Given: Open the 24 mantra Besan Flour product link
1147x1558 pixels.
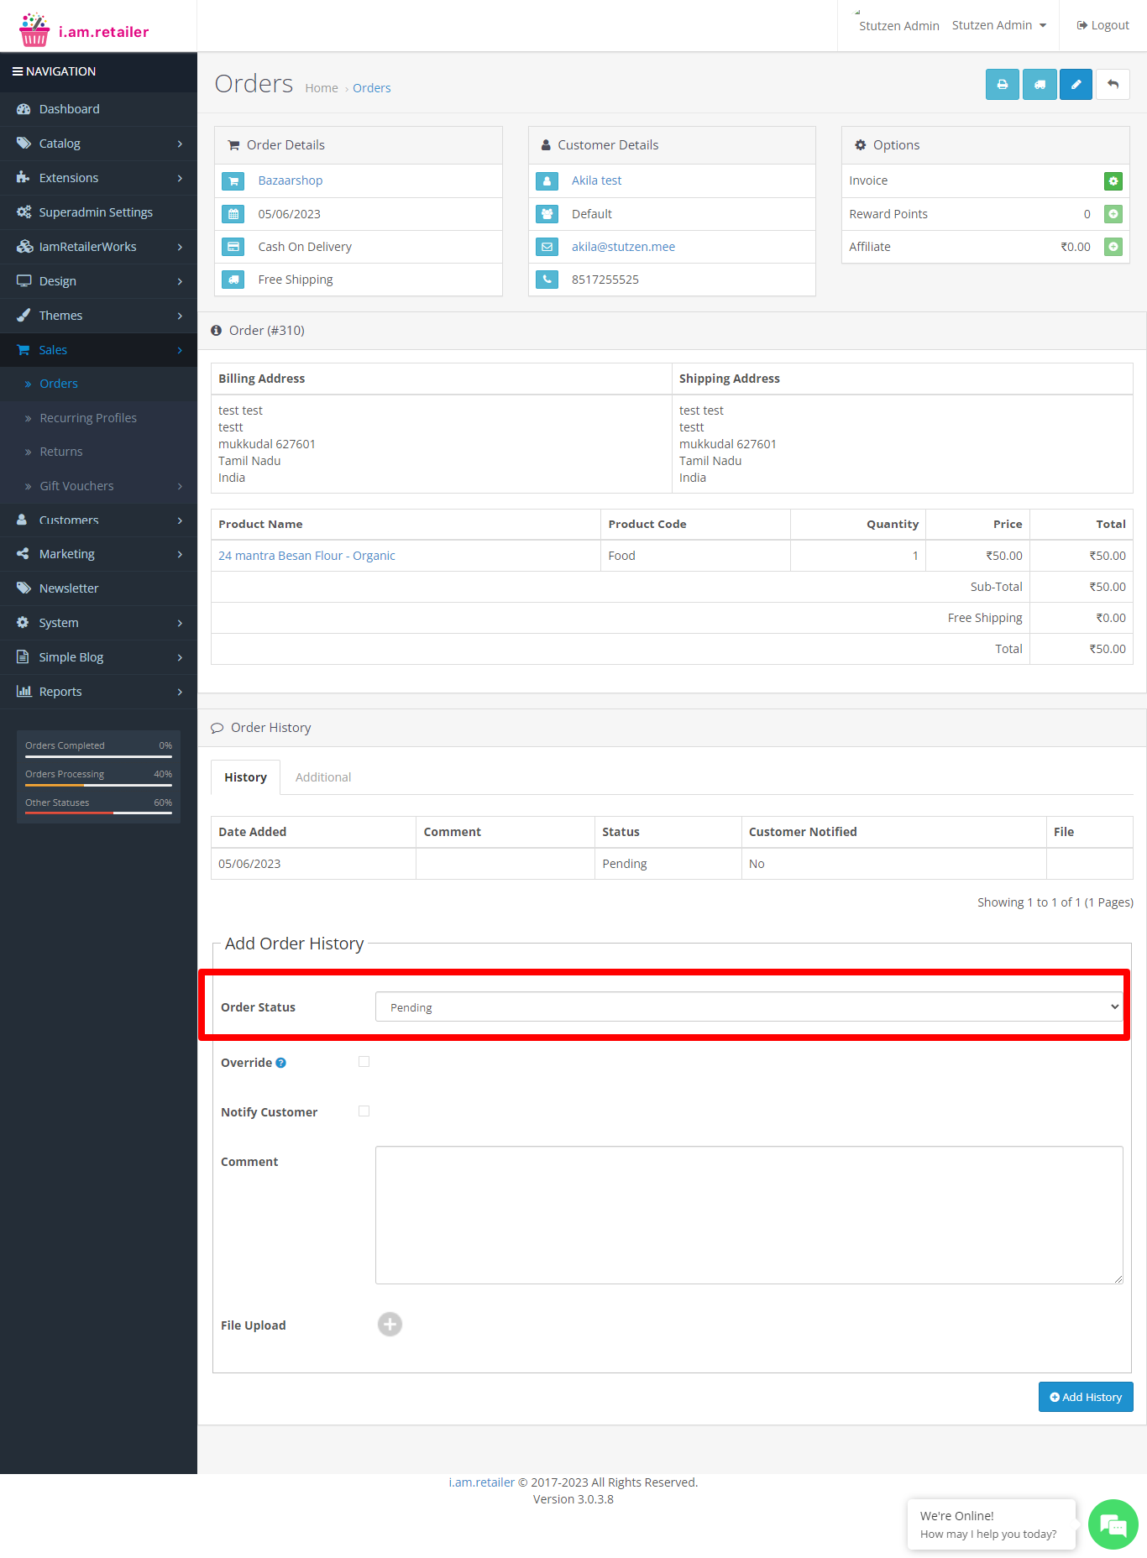Looking at the screenshot, I should (x=306, y=556).
